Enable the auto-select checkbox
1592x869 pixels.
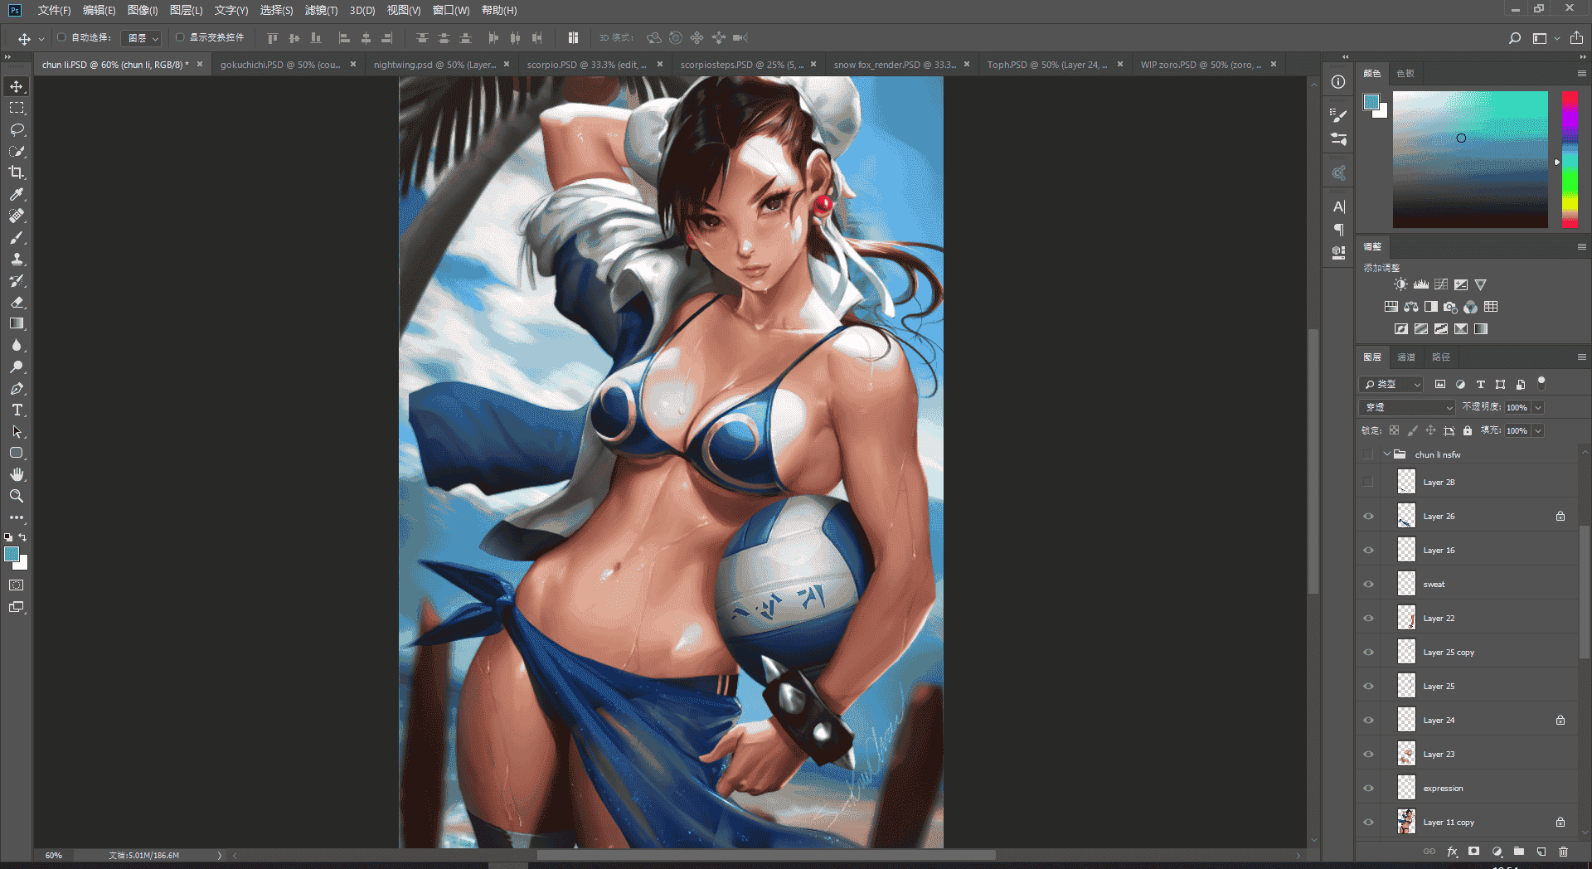pyautogui.click(x=61, y=37)
